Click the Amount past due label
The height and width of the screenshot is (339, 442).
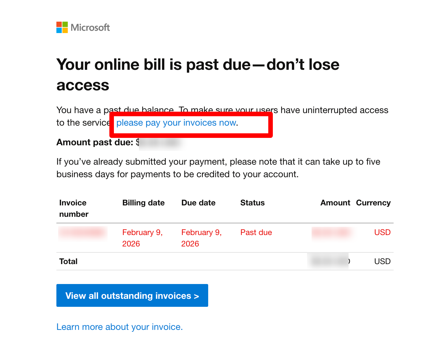(95, 142)
